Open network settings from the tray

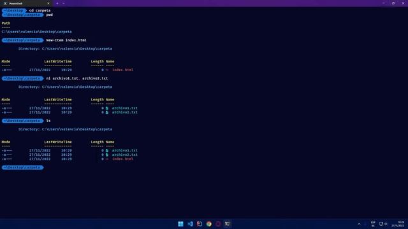(381, 224)
